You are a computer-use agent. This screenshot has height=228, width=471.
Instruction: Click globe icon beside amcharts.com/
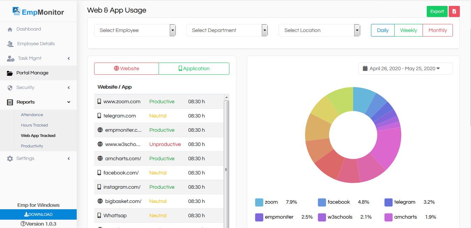pyautogui.click(x=100, y=158)
